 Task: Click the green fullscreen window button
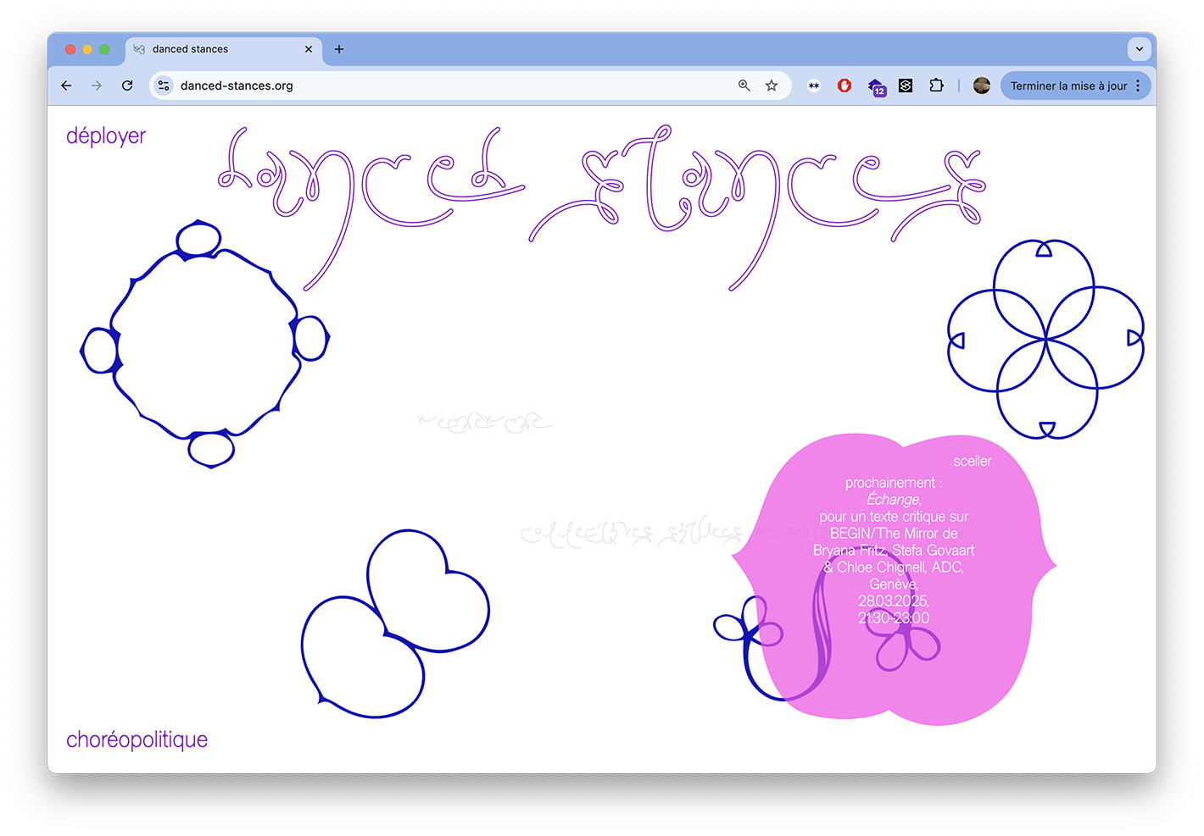tap(104, 49)
